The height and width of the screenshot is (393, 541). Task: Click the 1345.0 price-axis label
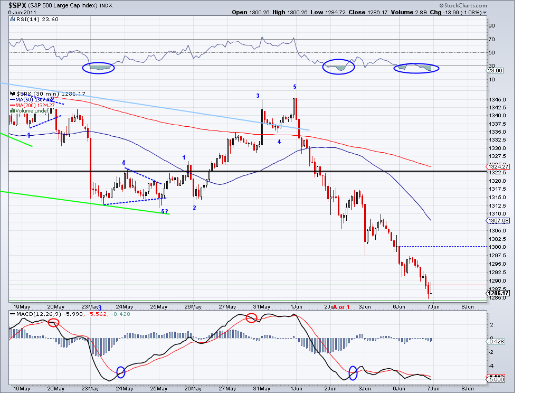click(498, 99)
